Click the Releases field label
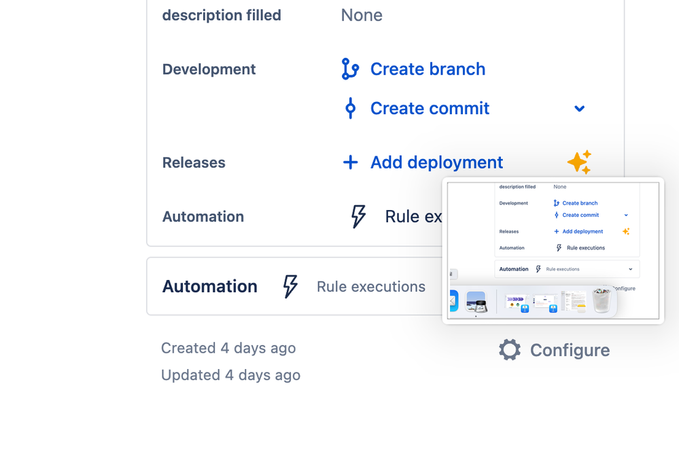Viewport: 679px width, 452px height. coord(194,163)
